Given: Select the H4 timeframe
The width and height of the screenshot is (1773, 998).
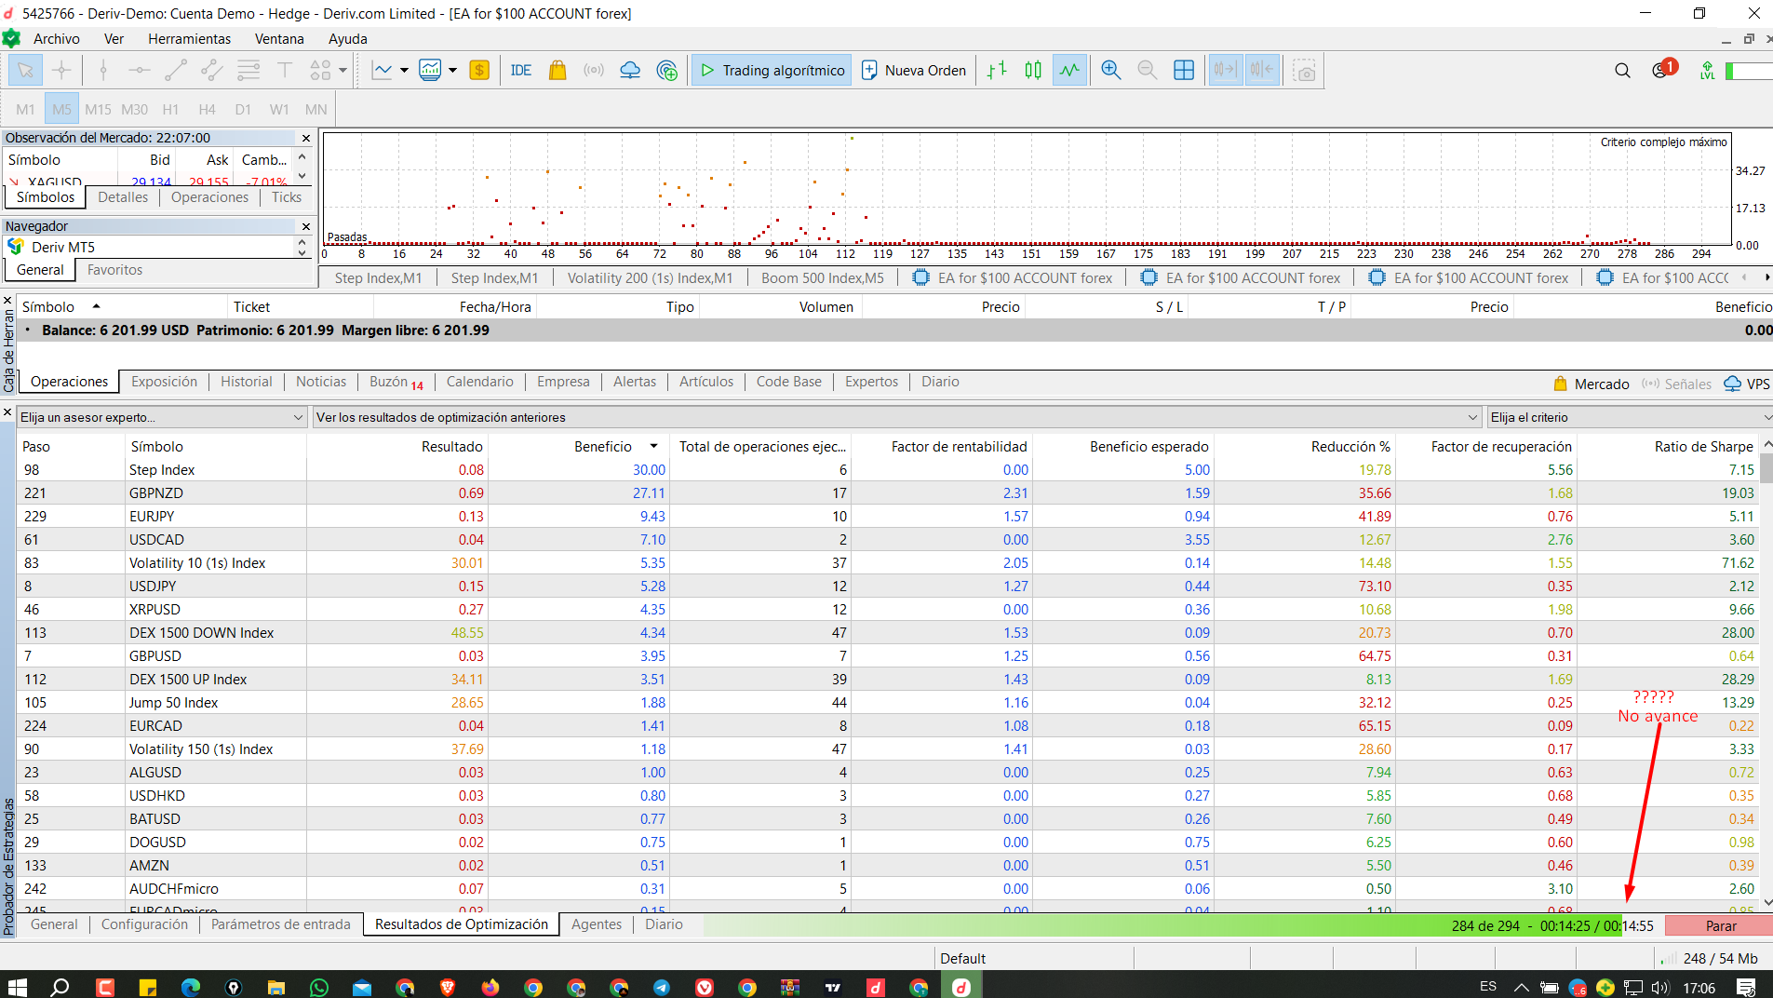Looking at the screenshot, I should [207, 109].
